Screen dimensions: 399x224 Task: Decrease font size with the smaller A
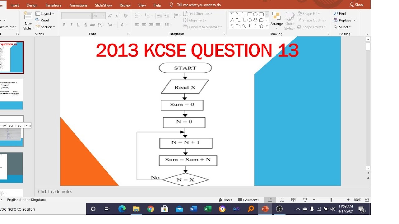coord(117,16)
